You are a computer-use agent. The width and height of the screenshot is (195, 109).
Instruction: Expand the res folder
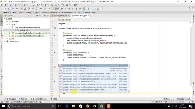click(7, 39)
